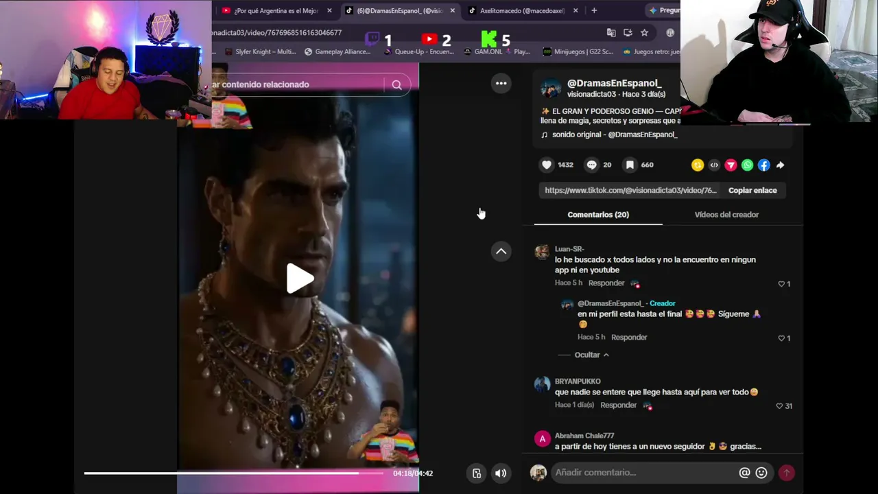Open more share options arrow

click(x=780, y=165)
